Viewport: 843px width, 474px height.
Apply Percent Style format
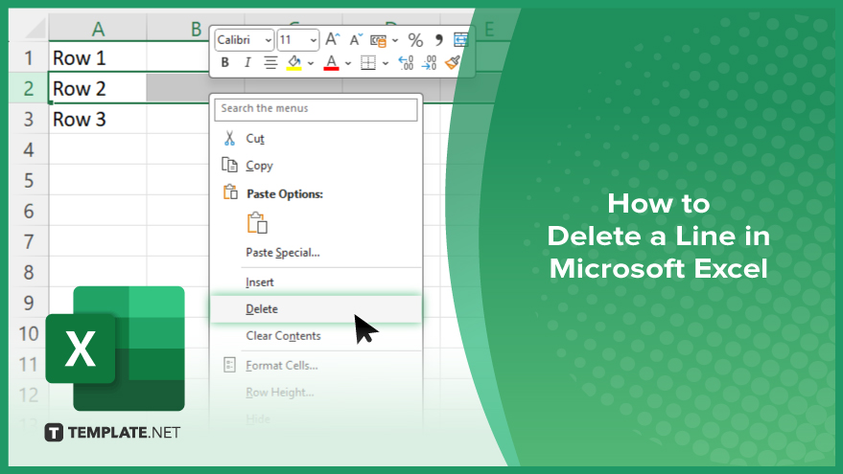point(415,40)
